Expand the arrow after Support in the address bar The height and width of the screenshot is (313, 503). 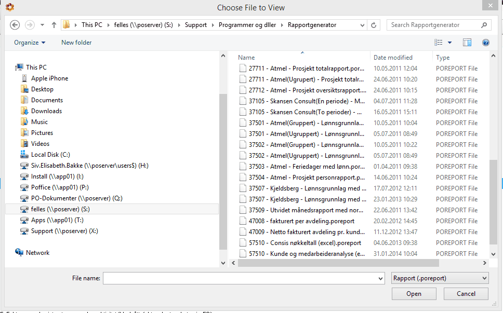point(213,25)
